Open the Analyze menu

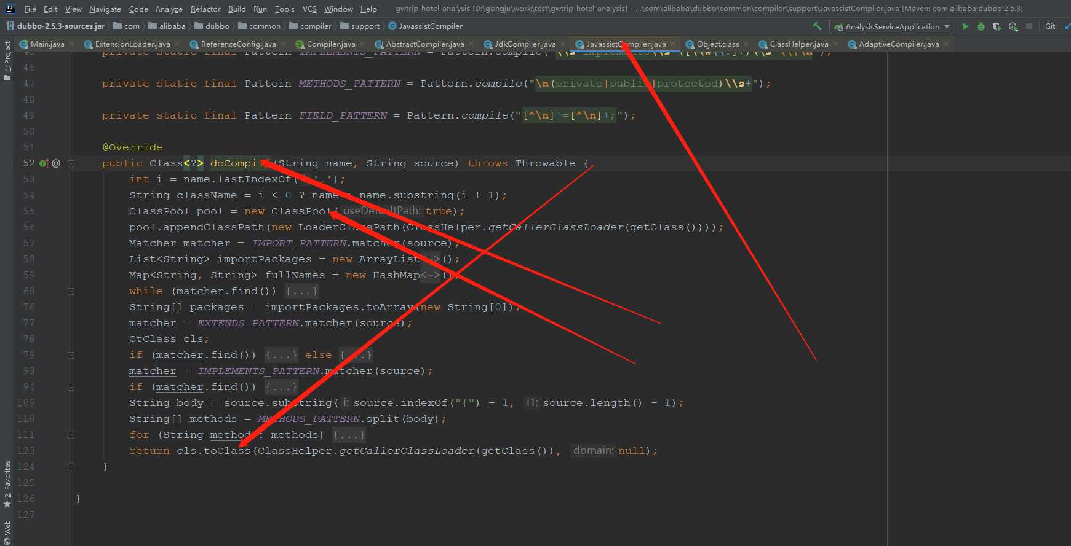(169, 9)
